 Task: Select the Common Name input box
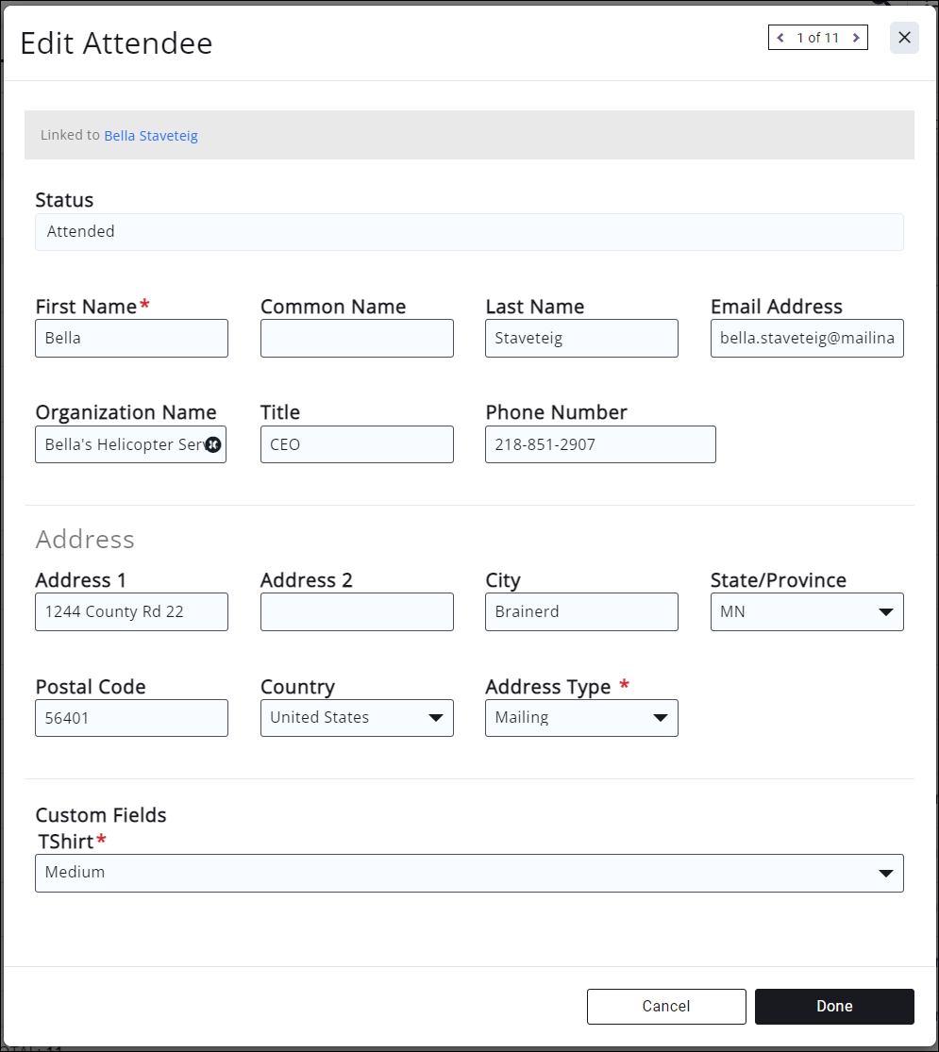357,338
